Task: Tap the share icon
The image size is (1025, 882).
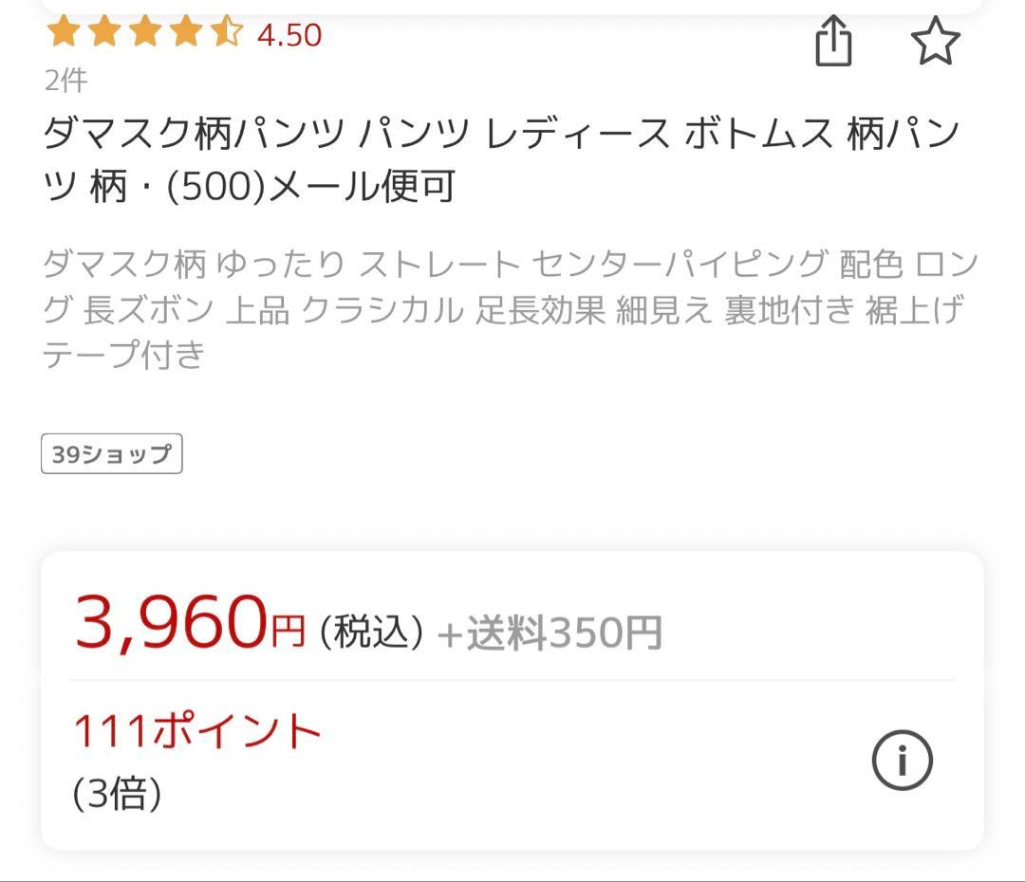Action: (833, 43)
